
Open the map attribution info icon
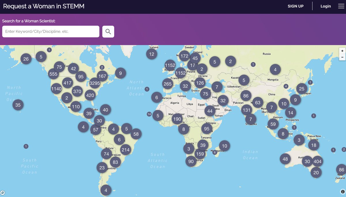(343, 192)
